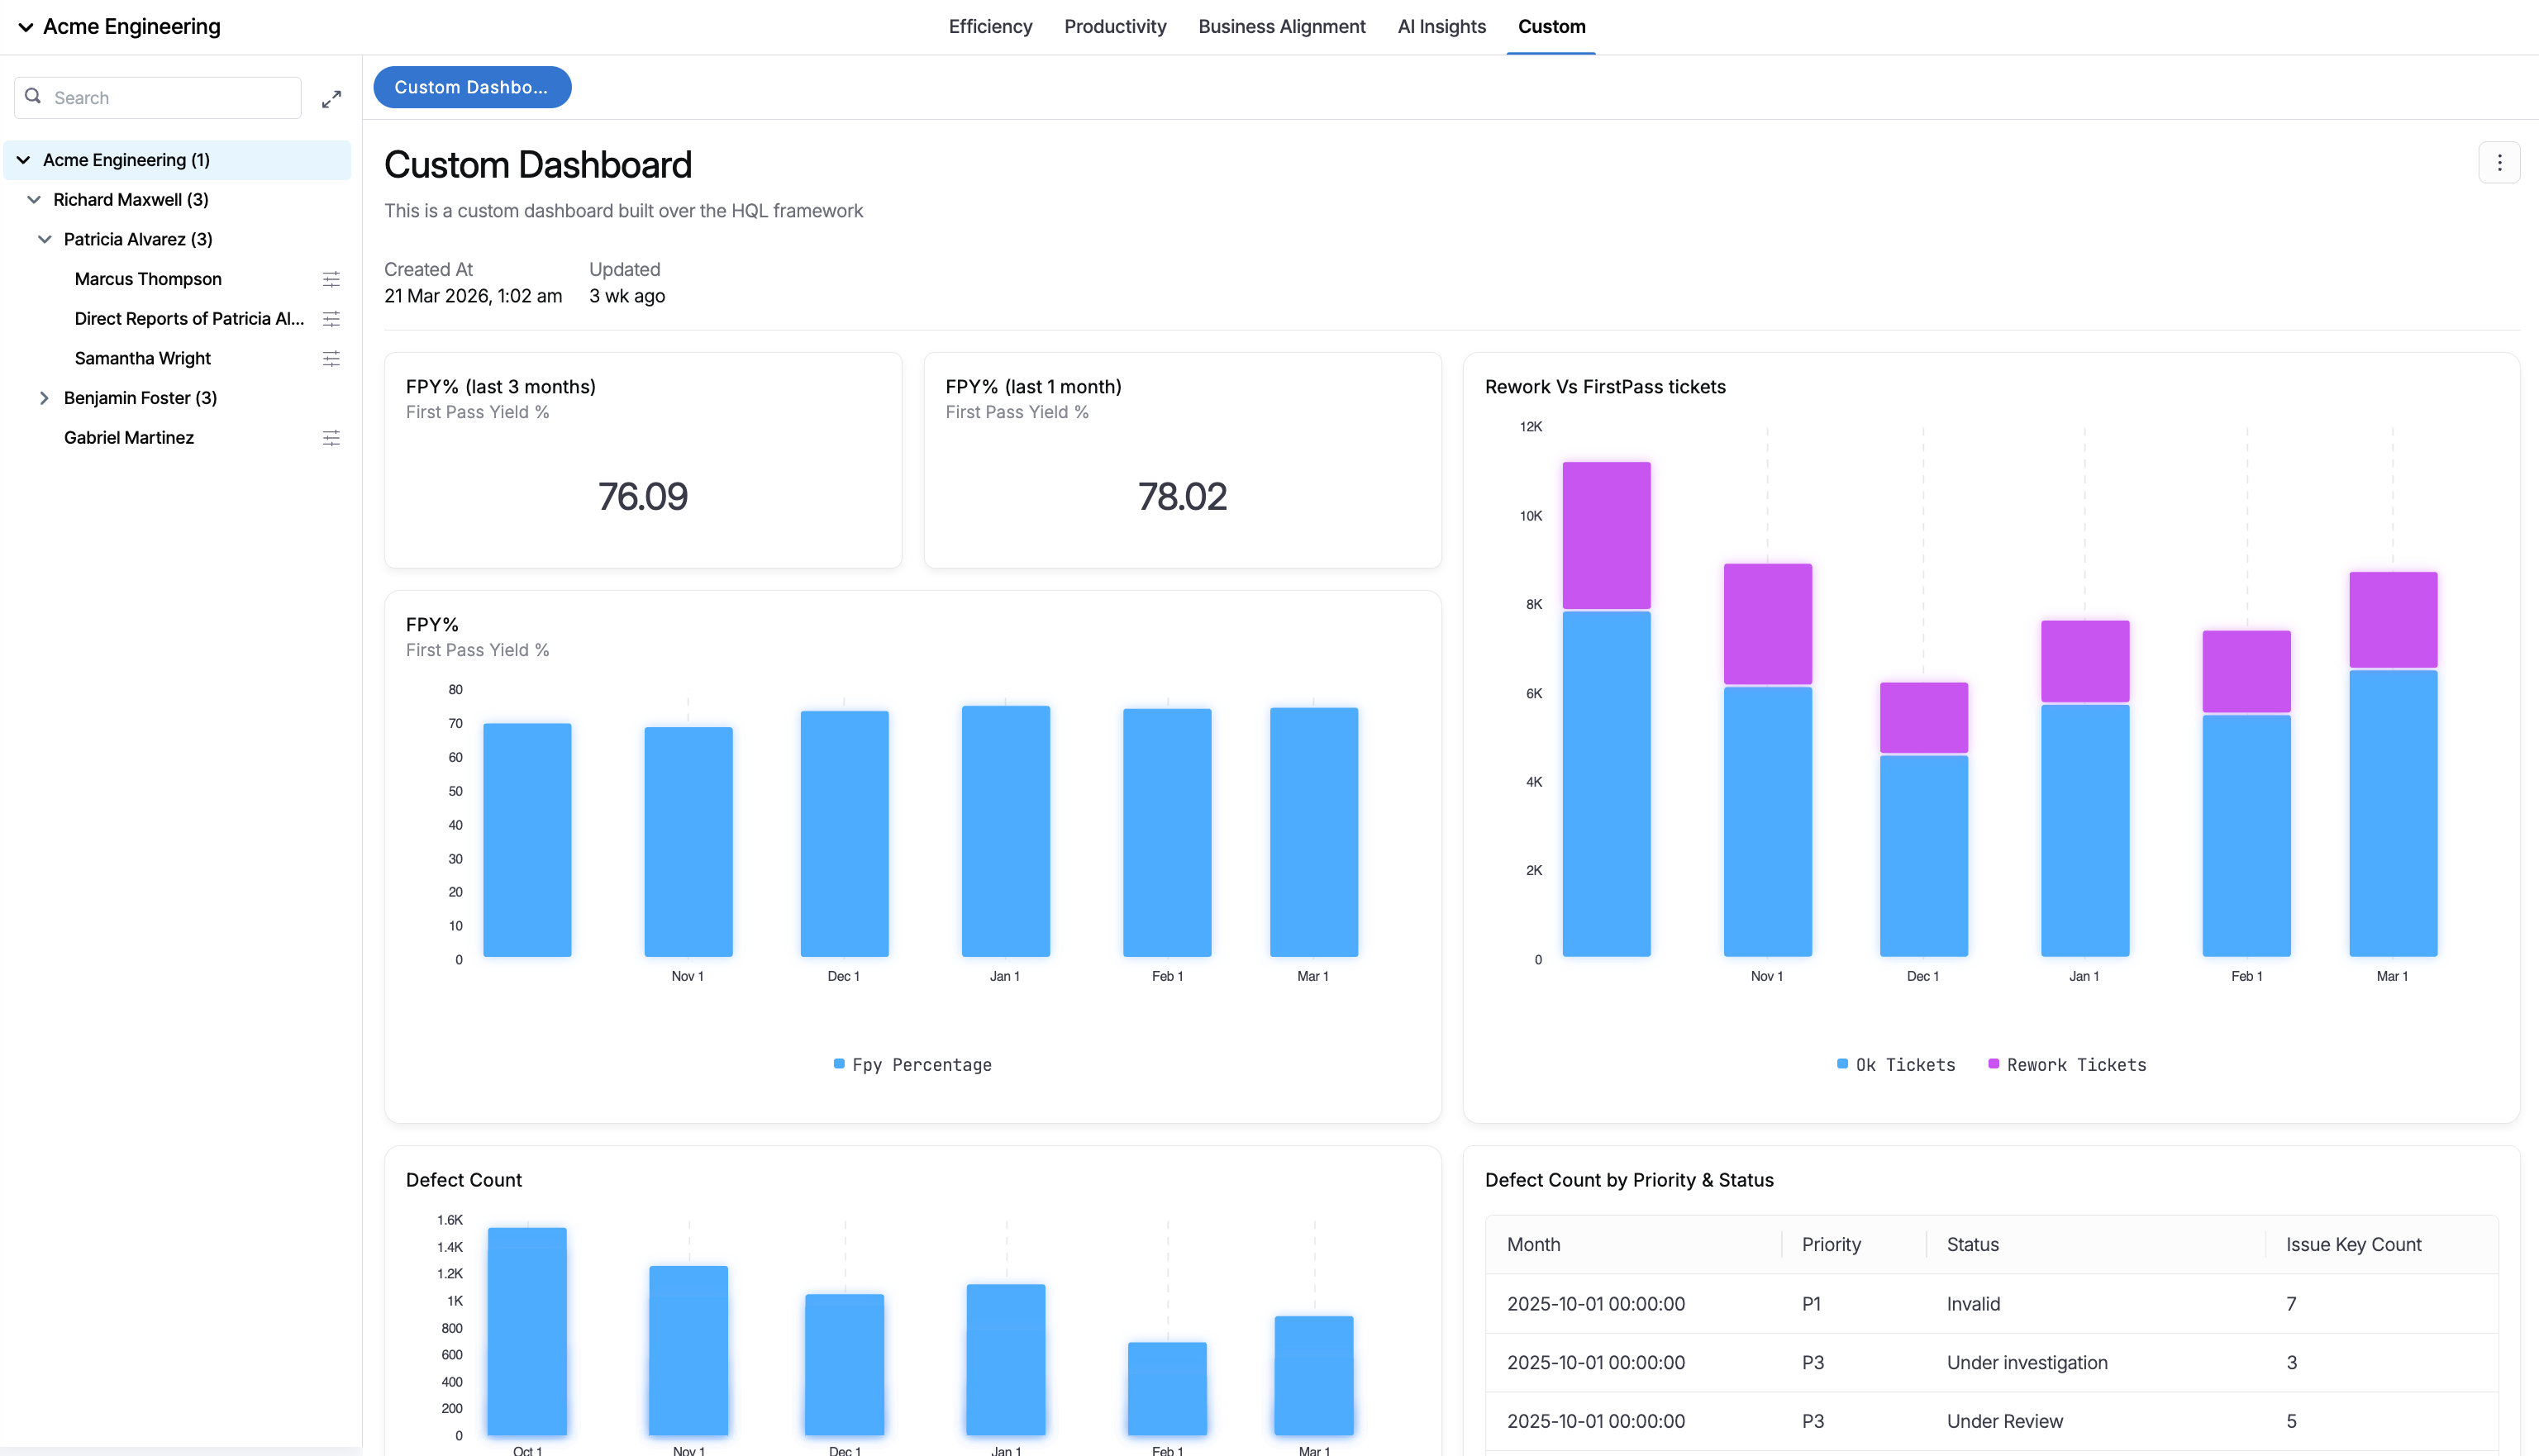Open the Acme Engineering workspace dropdown
This screenshot has width=2539, height=1456.
[x=26, y=27]
